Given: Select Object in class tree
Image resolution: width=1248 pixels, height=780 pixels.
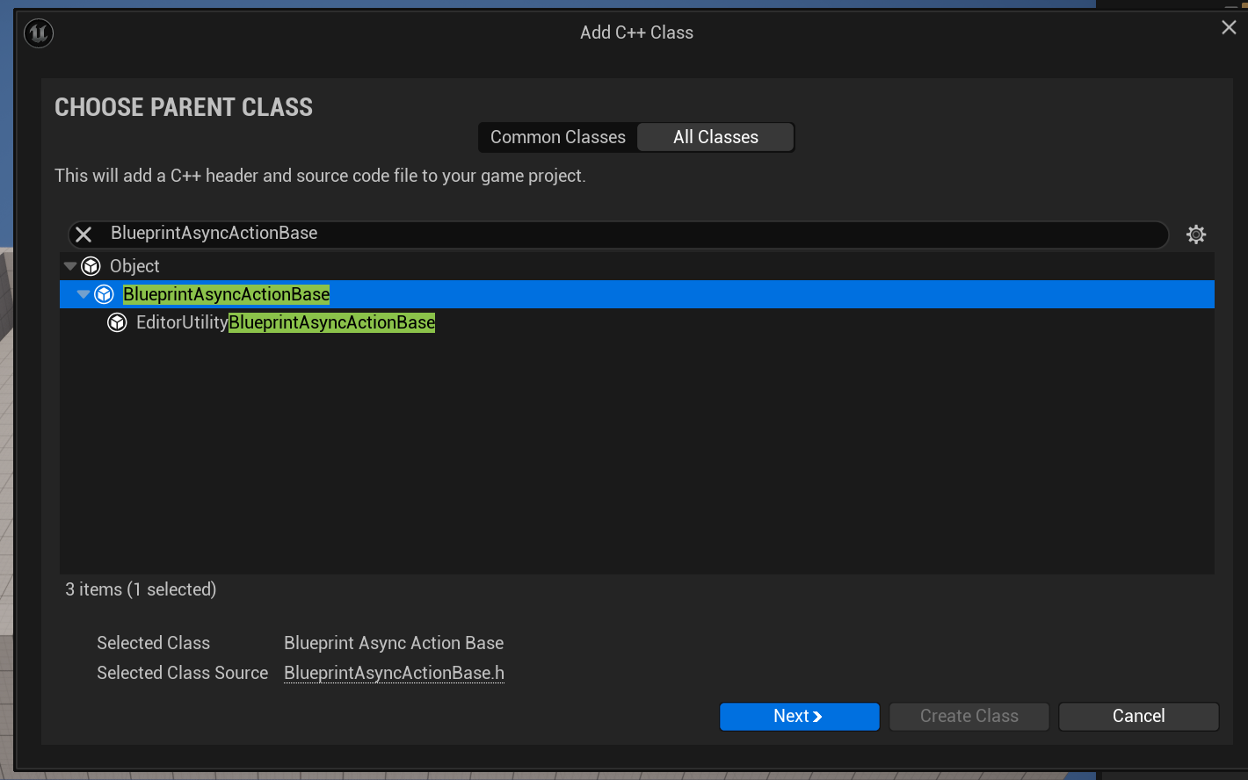Looking at the screenshot, I should 637,266.
